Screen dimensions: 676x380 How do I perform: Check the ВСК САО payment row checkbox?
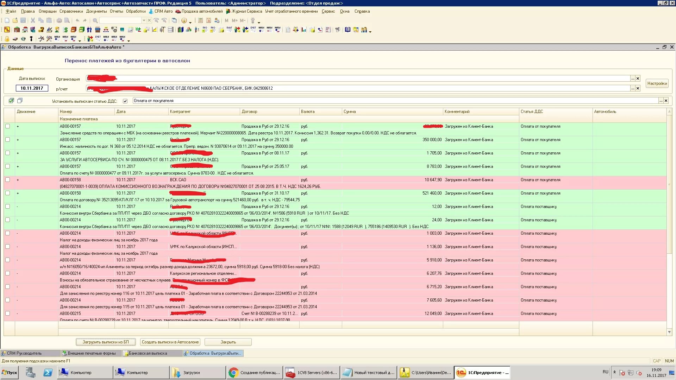pyautogui.click(x=7, y=180)
